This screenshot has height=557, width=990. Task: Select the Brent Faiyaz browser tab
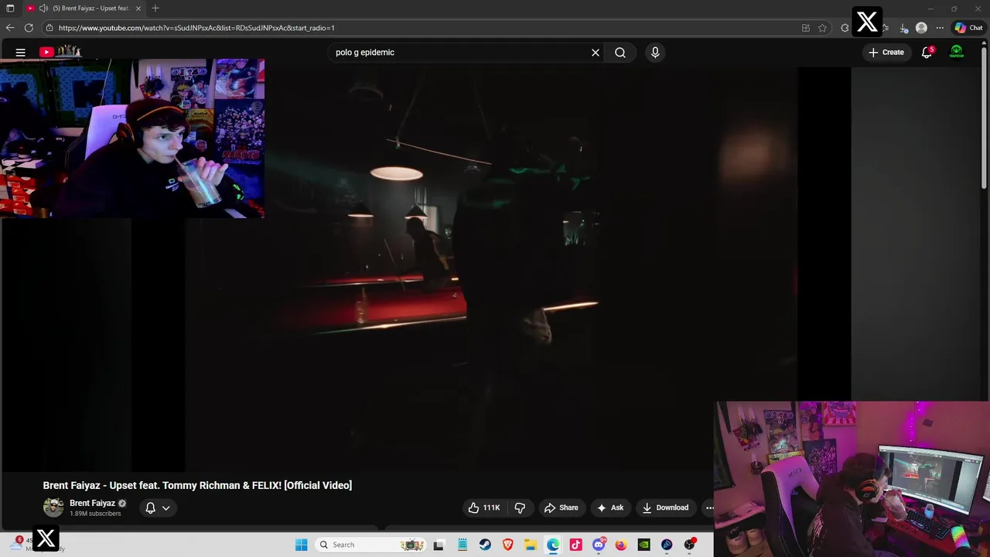coord(84,9)
